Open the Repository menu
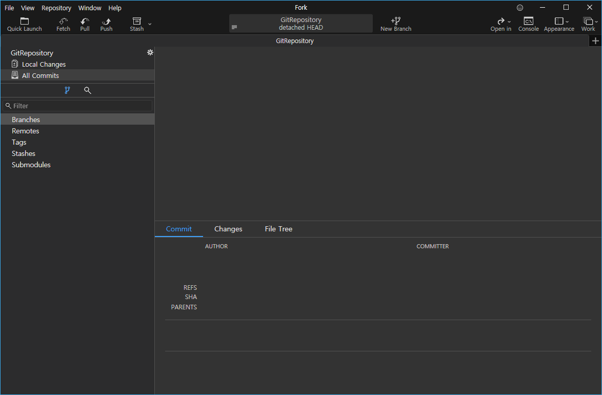602x395 pixels. 56,8
